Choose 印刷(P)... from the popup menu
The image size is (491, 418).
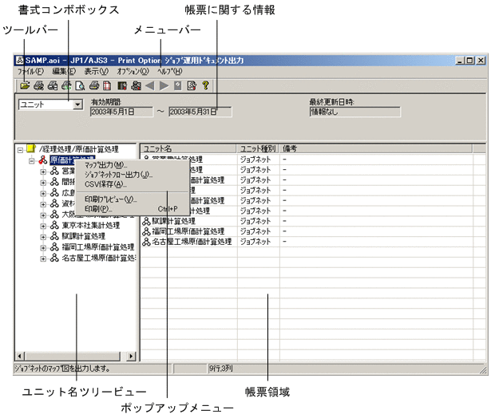tap(133, 209)
